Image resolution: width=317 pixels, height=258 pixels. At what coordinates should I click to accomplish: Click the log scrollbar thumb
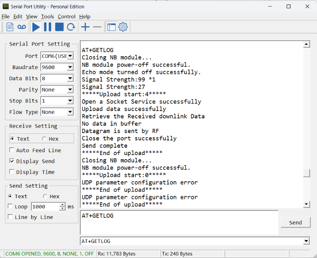[306, 173]
